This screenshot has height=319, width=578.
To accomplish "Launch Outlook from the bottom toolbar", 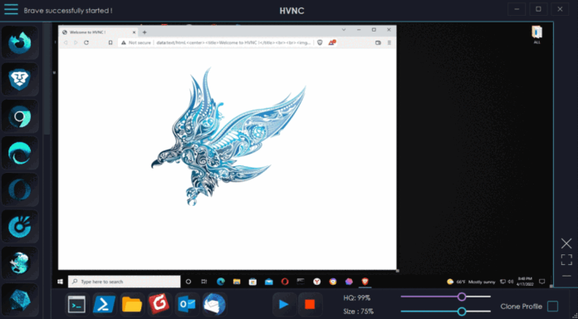I will click(187, 305).
